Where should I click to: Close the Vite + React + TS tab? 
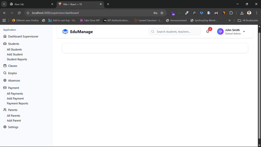pos(101,4)
